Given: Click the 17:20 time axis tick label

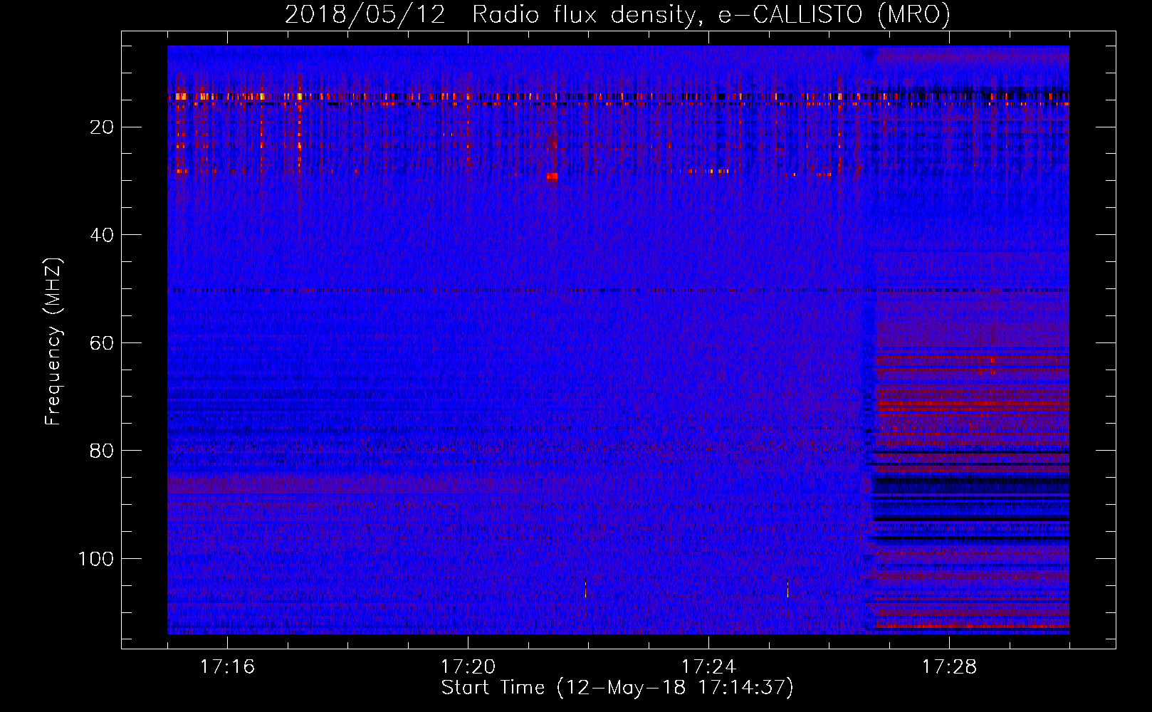Looking at the screenshot, I should pos(468,666).
